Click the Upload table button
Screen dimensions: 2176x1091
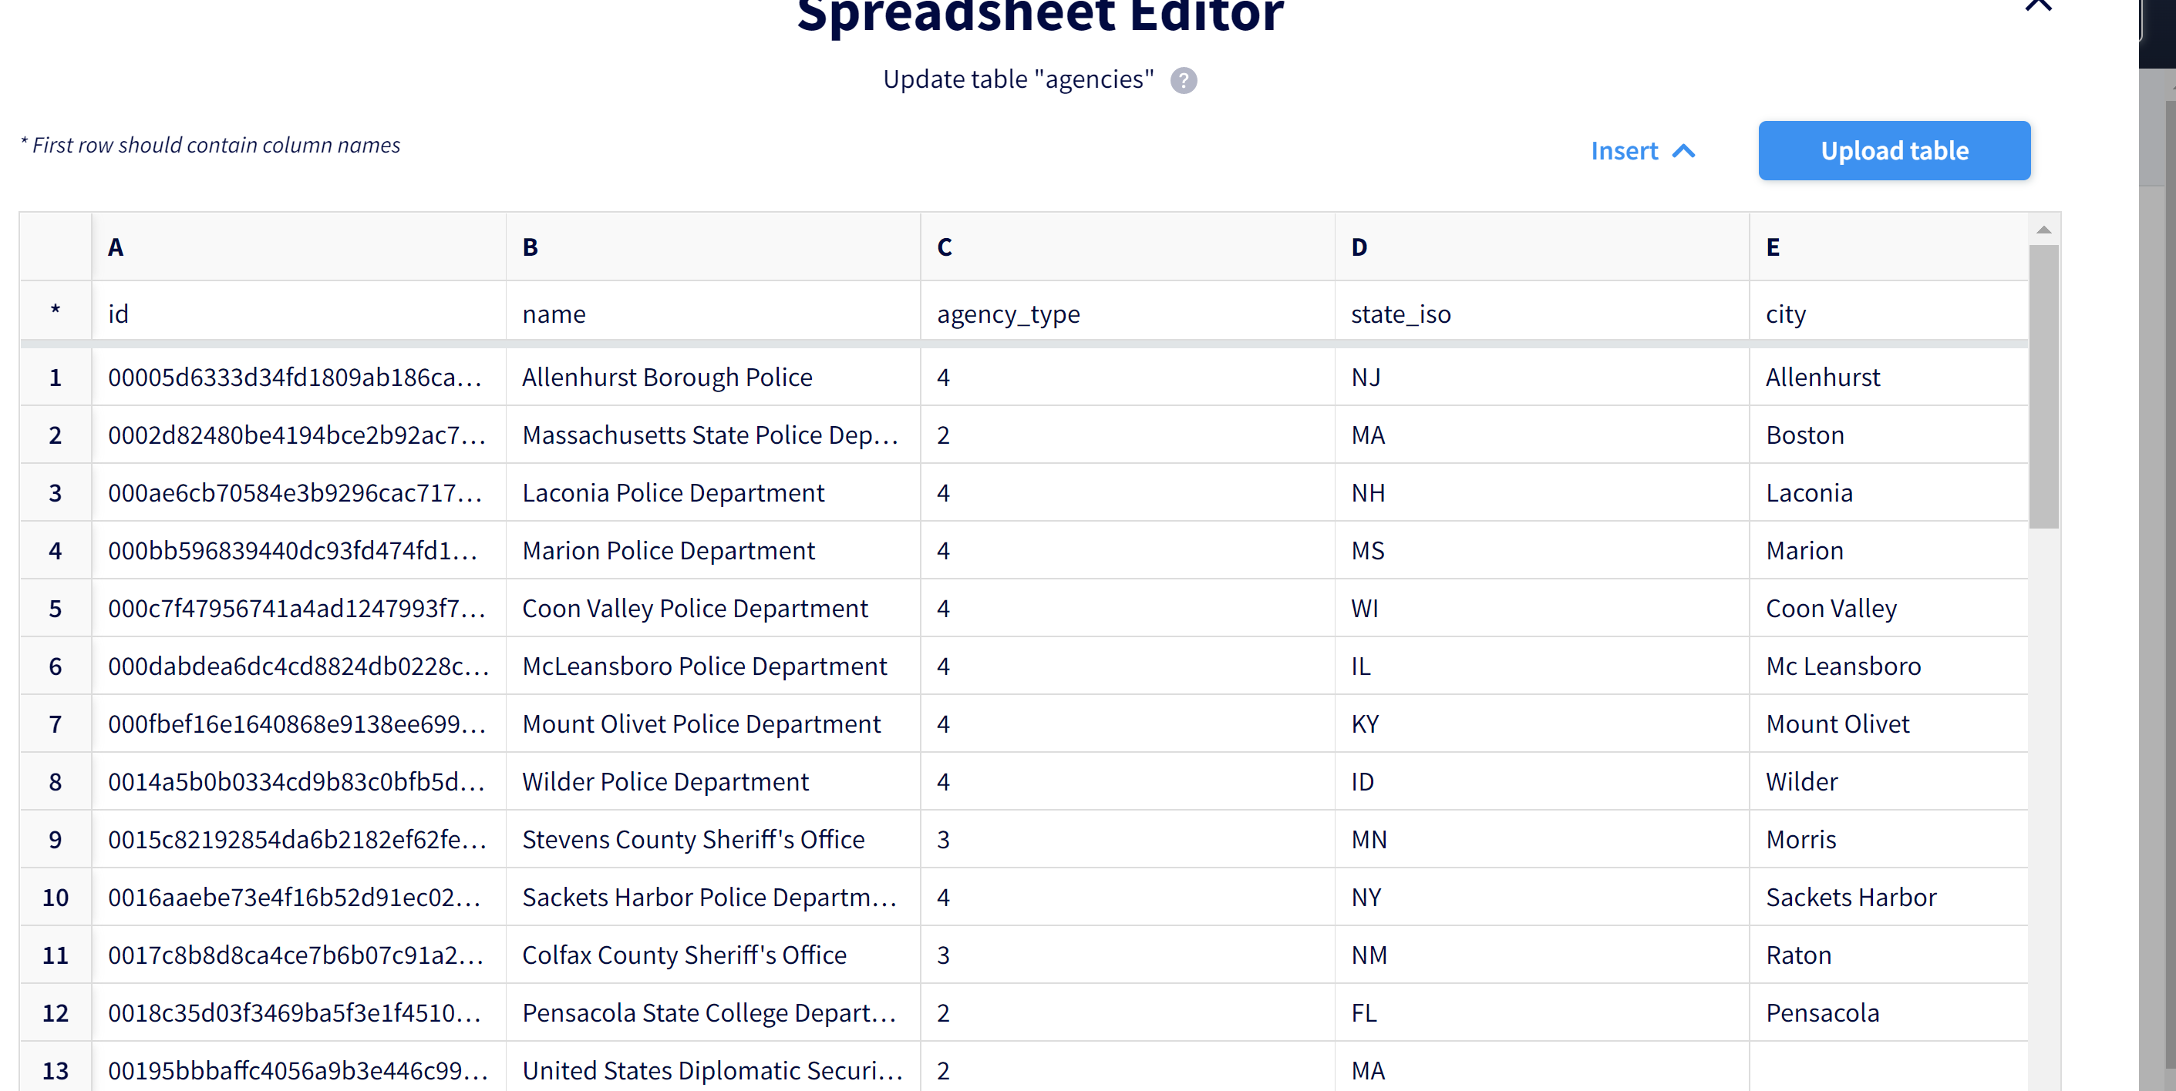tap(1894, 150)
